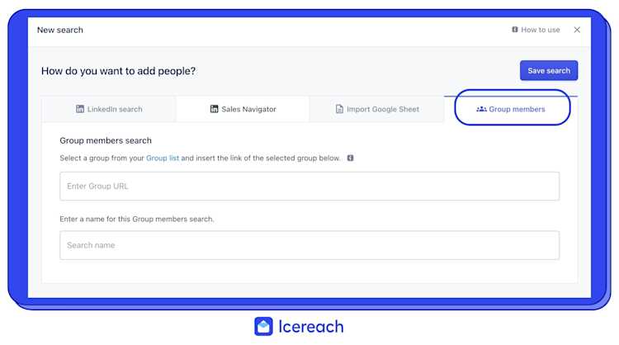Click the LinkedIn logo in Sales Navigator tab

[x=214, y=109]
